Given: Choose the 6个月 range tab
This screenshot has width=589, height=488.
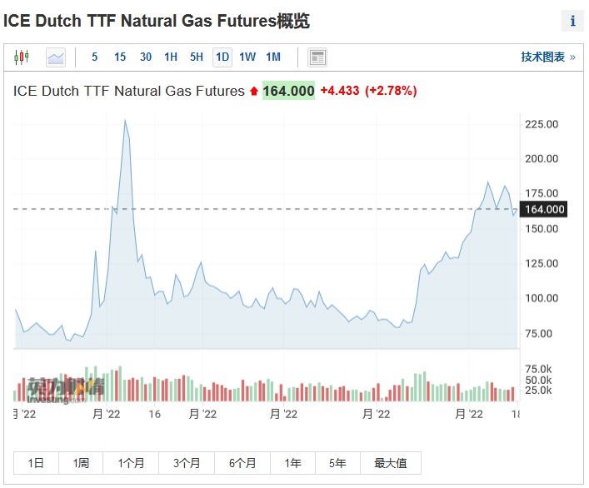Looking at the screenshot, I should click(239, 463).
